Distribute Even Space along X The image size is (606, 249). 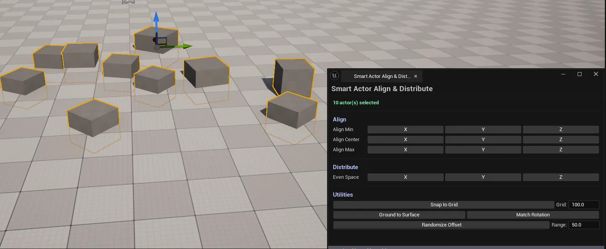pos(405,177)
